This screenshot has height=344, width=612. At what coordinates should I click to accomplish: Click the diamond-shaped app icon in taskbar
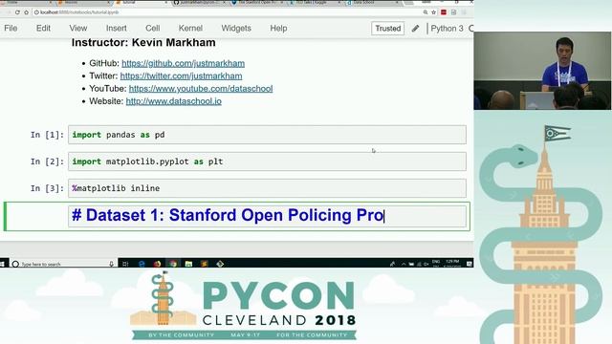point(220,264)
